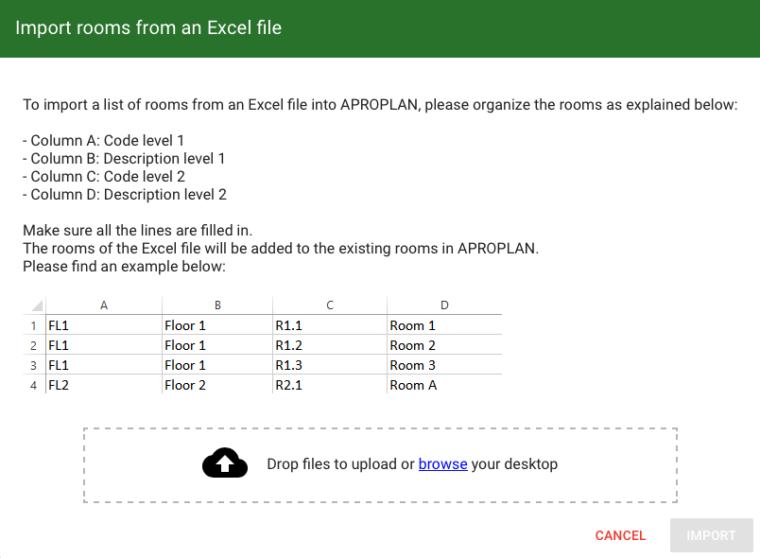Select column header B in example table
Viewport: 760px width, 558px height.
(x=217, y=305)
